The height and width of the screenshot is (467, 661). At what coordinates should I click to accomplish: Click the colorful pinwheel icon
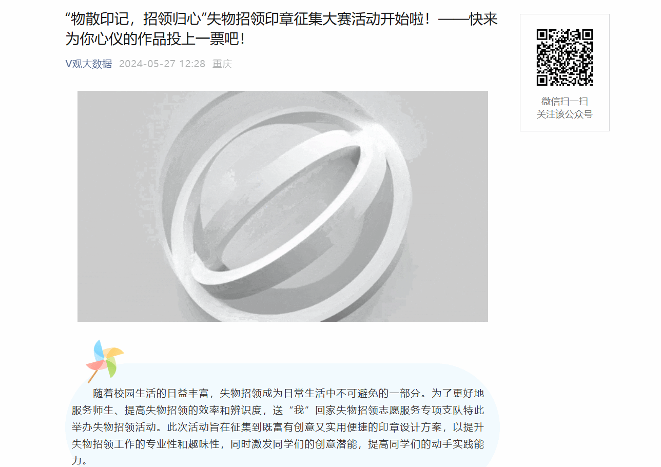pos(105,361)
